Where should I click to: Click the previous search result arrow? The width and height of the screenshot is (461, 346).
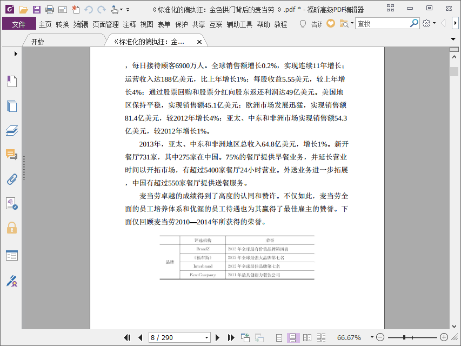click(x=443, y=23)
